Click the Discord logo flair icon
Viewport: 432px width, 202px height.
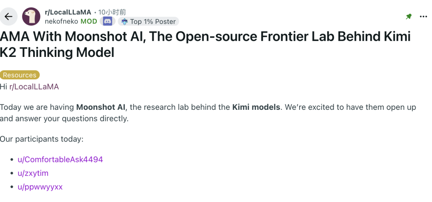[108, 21]
